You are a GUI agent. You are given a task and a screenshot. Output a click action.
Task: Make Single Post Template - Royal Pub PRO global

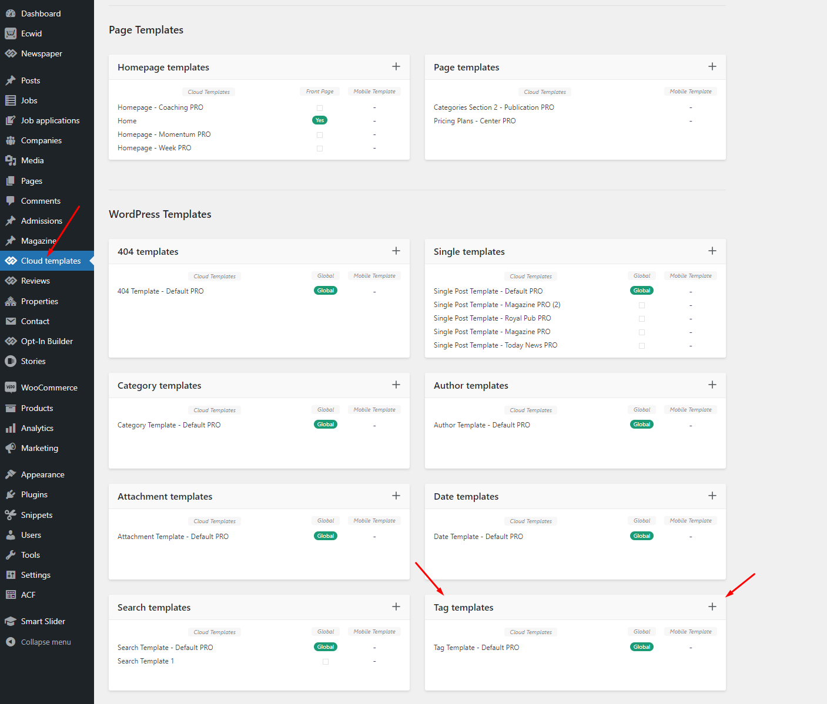coord(642,319)
